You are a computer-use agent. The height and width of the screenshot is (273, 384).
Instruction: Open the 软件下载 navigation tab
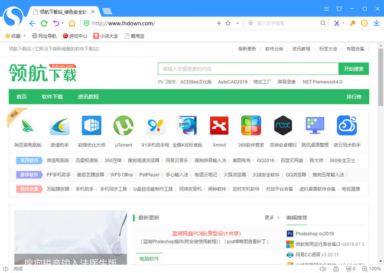(52, 96)
